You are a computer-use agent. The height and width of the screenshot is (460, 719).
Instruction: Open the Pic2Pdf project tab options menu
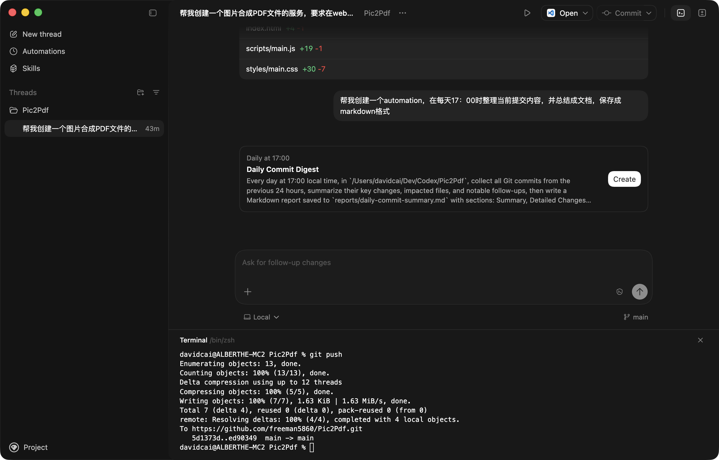point(402,13)
